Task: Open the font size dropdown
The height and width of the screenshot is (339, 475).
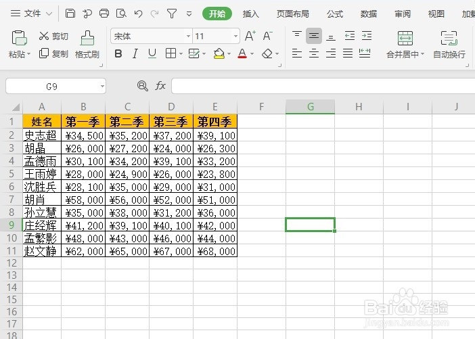Action: [x=235, y=37]
